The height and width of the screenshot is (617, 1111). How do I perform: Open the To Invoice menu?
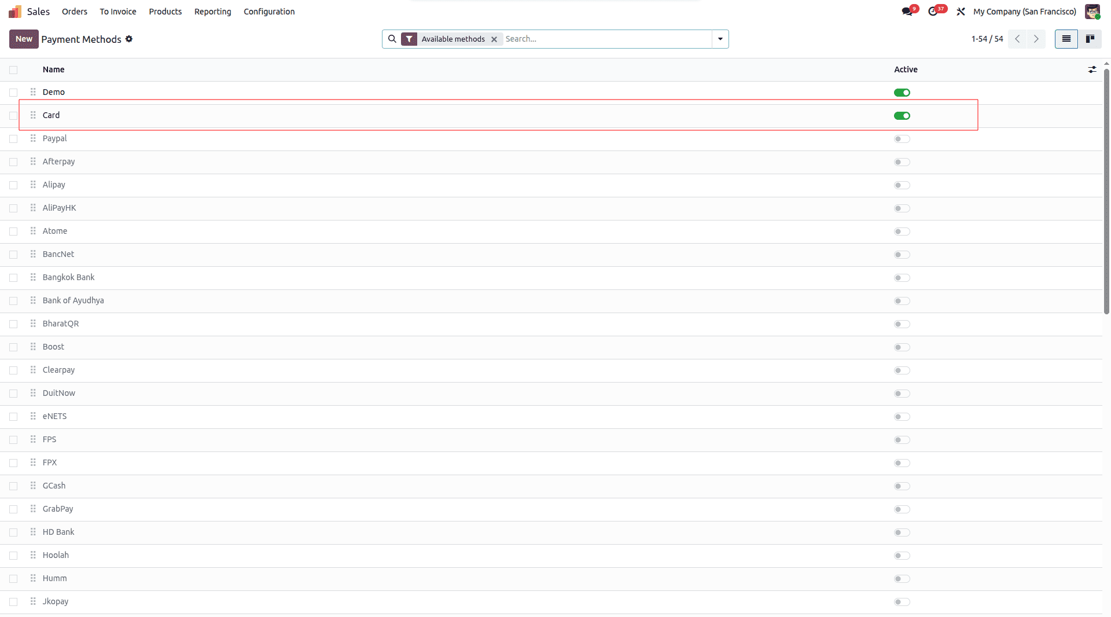[117, 11]
